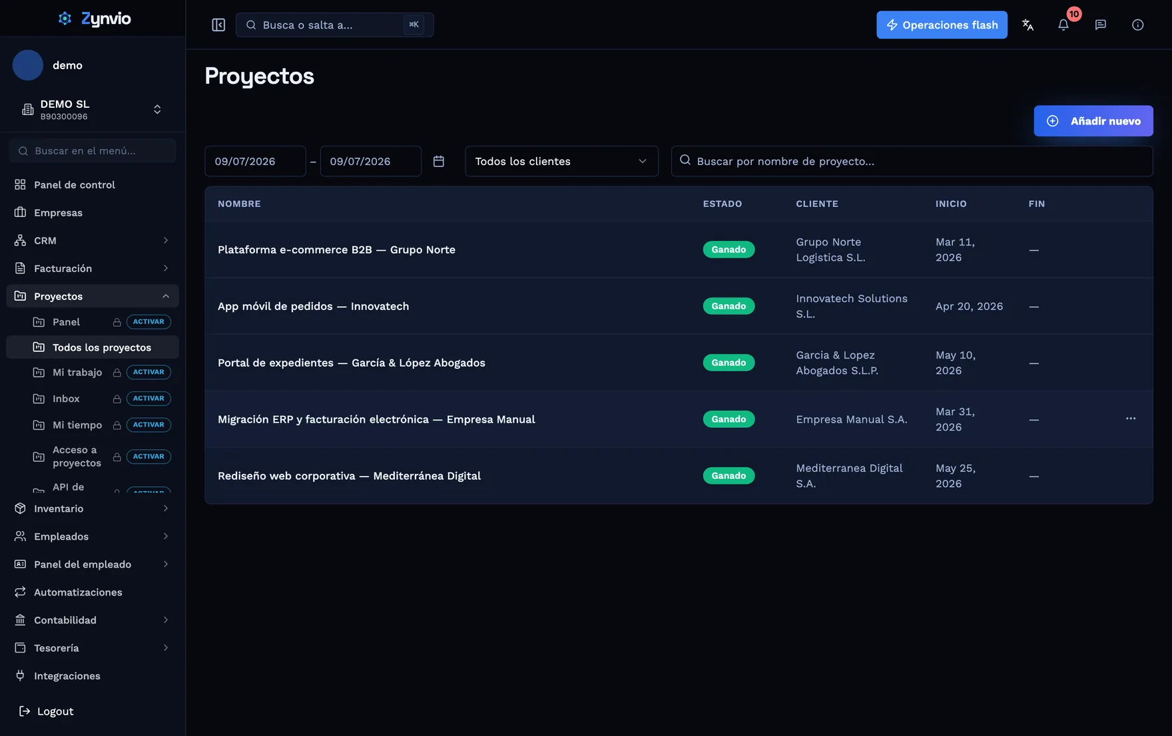Viewport: 1172px width, 736px height.
Task: Click the Operaciones flash button
Action: pos(942,25)
